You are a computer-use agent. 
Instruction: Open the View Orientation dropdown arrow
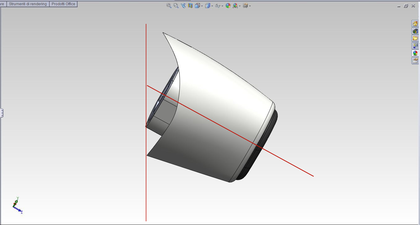(x=202, y=6)
